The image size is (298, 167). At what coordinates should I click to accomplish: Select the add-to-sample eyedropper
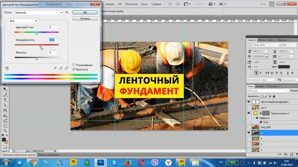coord(61,68)
